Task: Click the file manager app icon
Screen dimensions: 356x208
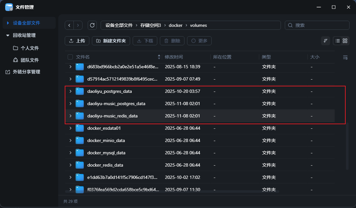Action: [9, 7]
